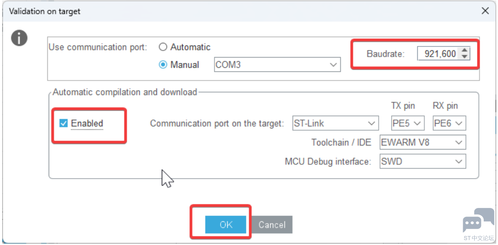Open the MCU Debug interface dropdown

(x=422, y=162)
